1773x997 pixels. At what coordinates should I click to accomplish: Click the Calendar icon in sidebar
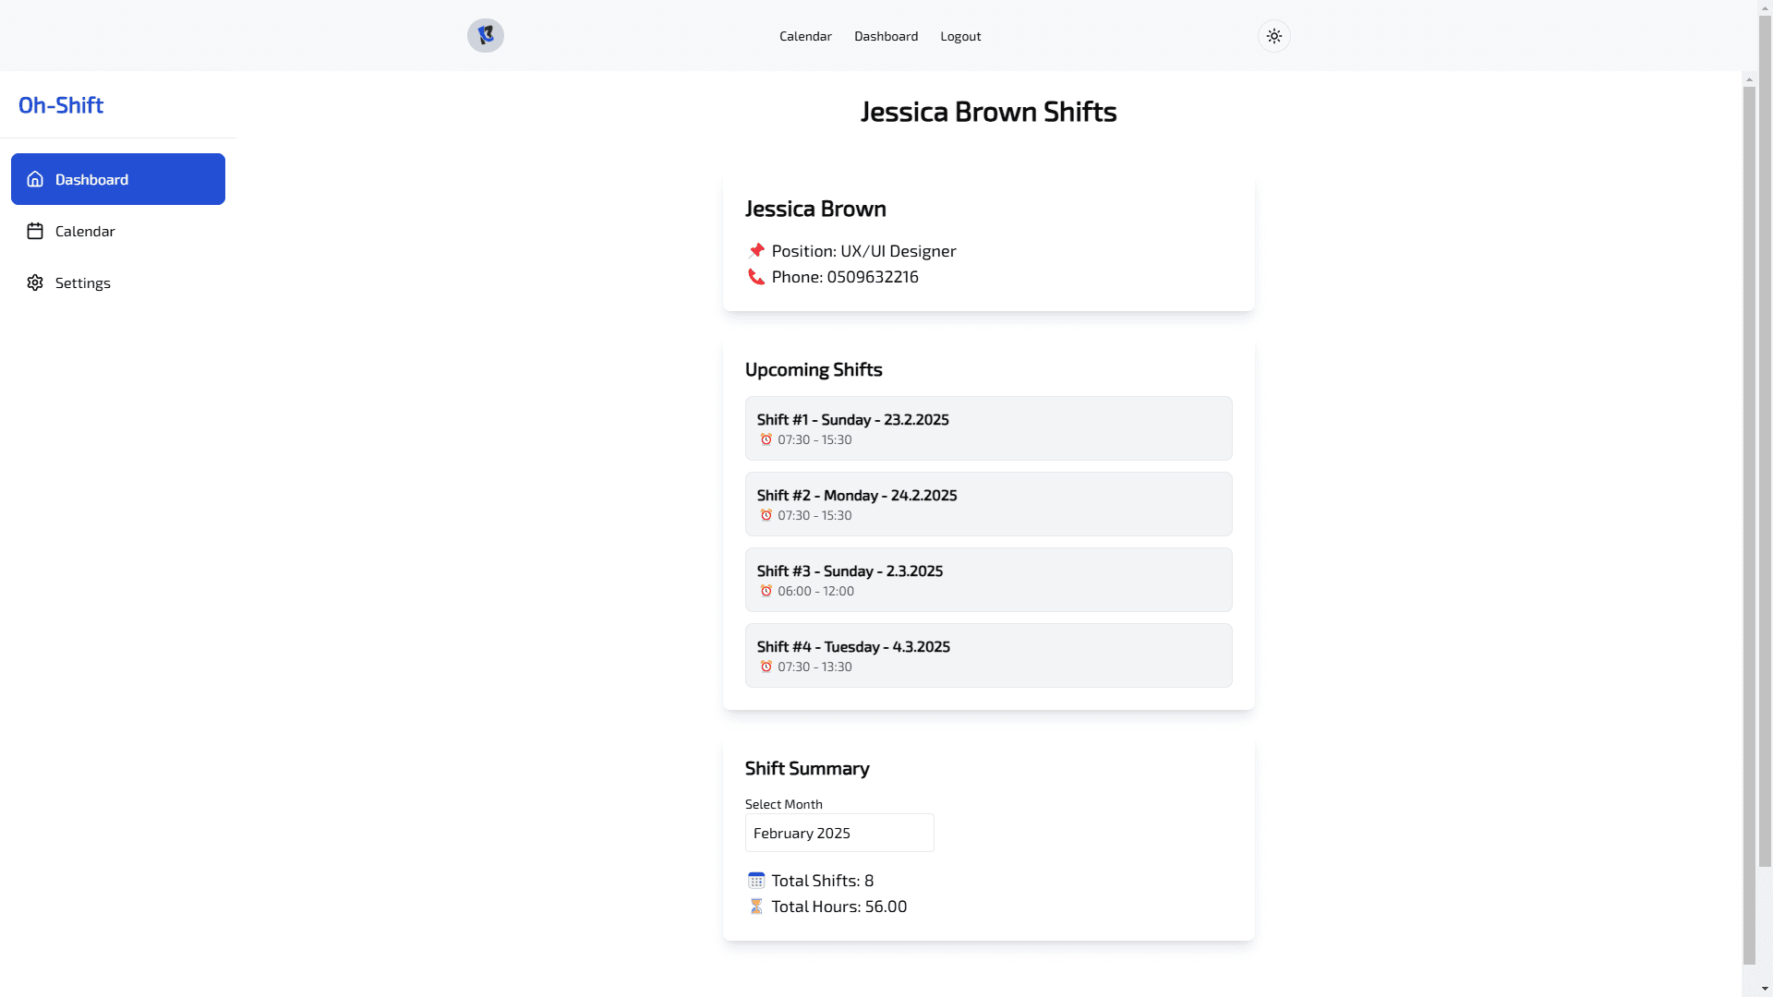(35, 231)
